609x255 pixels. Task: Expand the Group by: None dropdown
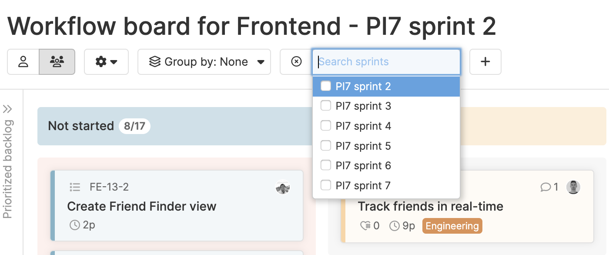(204, 62)
